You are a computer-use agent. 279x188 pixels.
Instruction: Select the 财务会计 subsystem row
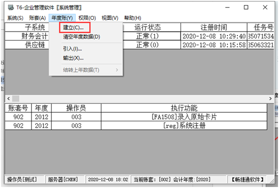tap(139, 36)
